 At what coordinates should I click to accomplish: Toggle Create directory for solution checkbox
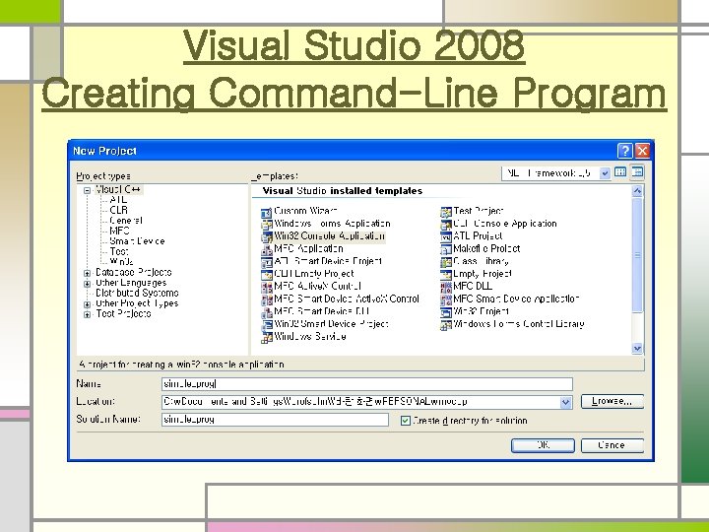[x=405, y=421]
